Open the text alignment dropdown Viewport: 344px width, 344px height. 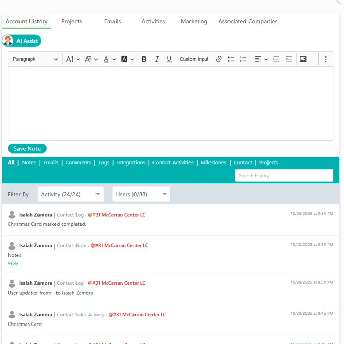[x=261, y=59]
